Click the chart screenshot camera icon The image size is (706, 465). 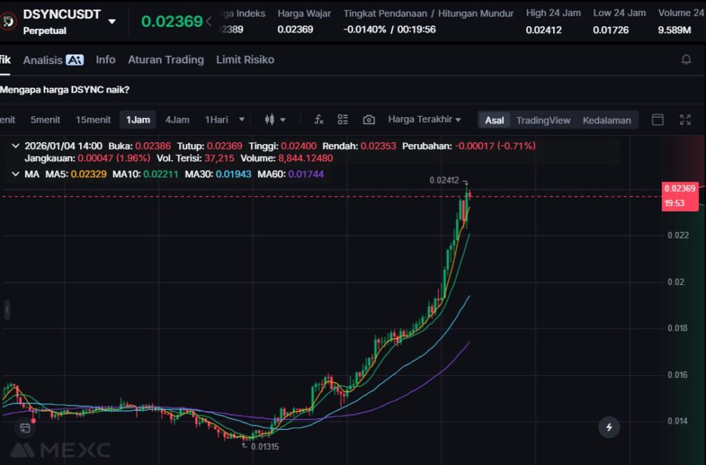369,119
